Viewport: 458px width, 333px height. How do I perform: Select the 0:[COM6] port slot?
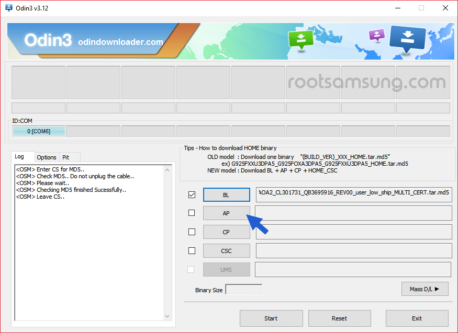(39, 131)
